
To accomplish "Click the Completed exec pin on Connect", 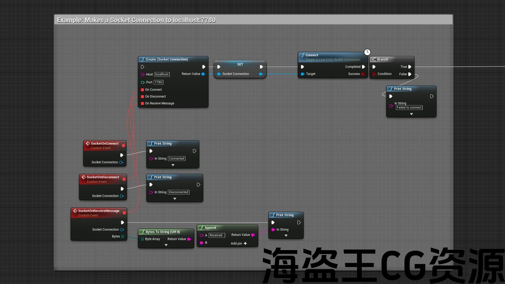I will pyautogui.click(x=363, y=67).
